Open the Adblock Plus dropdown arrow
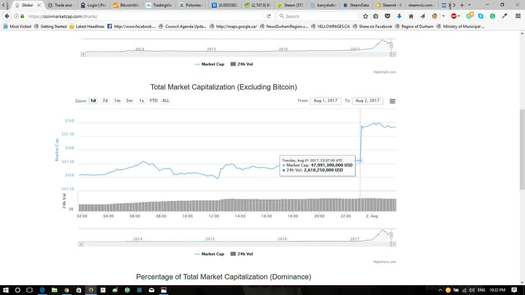The height and width of the screenshot is (295, 525). (x=459, y=16)
